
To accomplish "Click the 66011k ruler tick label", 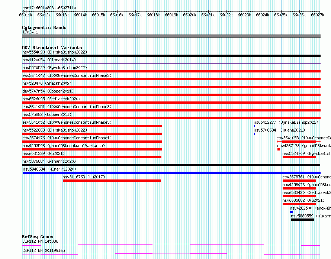I will 26,15.
